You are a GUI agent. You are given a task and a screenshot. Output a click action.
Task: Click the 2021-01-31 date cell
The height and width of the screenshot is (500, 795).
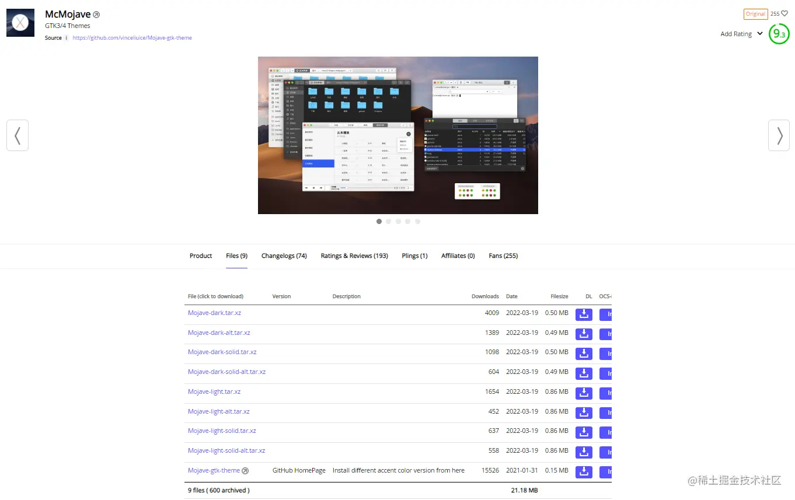coord(522,471)
